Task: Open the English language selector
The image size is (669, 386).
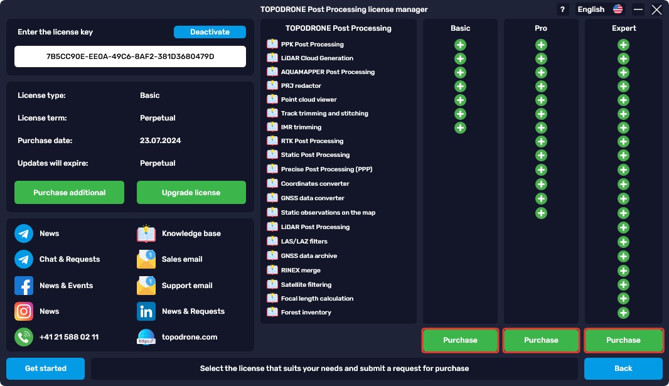Action: (x=600, y=9)
